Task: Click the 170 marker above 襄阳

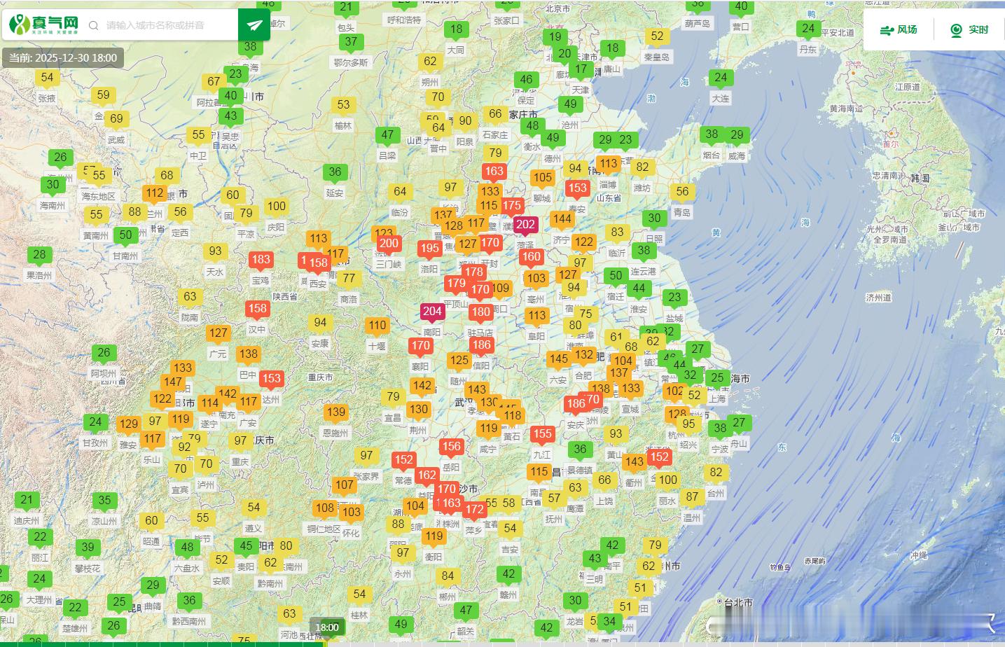Action: point(420,346)
